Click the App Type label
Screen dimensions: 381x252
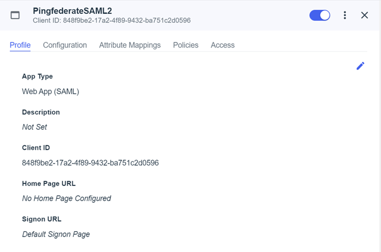(37, 76)
